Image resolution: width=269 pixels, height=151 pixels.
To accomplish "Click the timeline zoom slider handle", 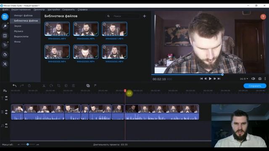I will 28,144.
